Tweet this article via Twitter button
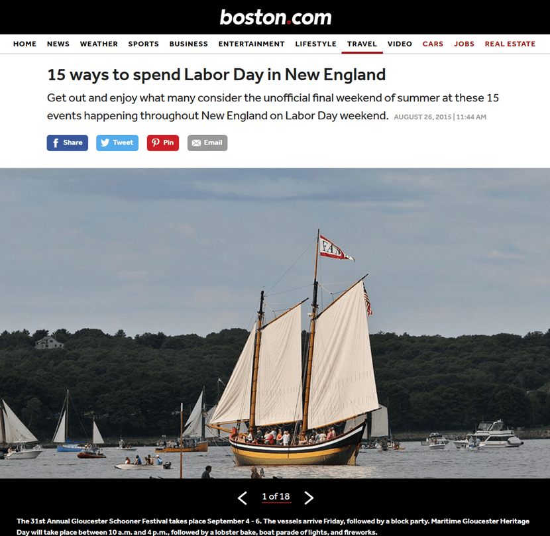 point(117,142)
